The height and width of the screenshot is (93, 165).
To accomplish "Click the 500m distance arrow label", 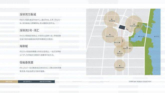I will tap(127, 29).
